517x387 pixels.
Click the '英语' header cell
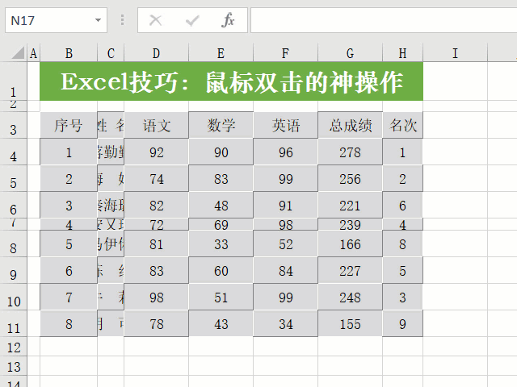point(285,126)
